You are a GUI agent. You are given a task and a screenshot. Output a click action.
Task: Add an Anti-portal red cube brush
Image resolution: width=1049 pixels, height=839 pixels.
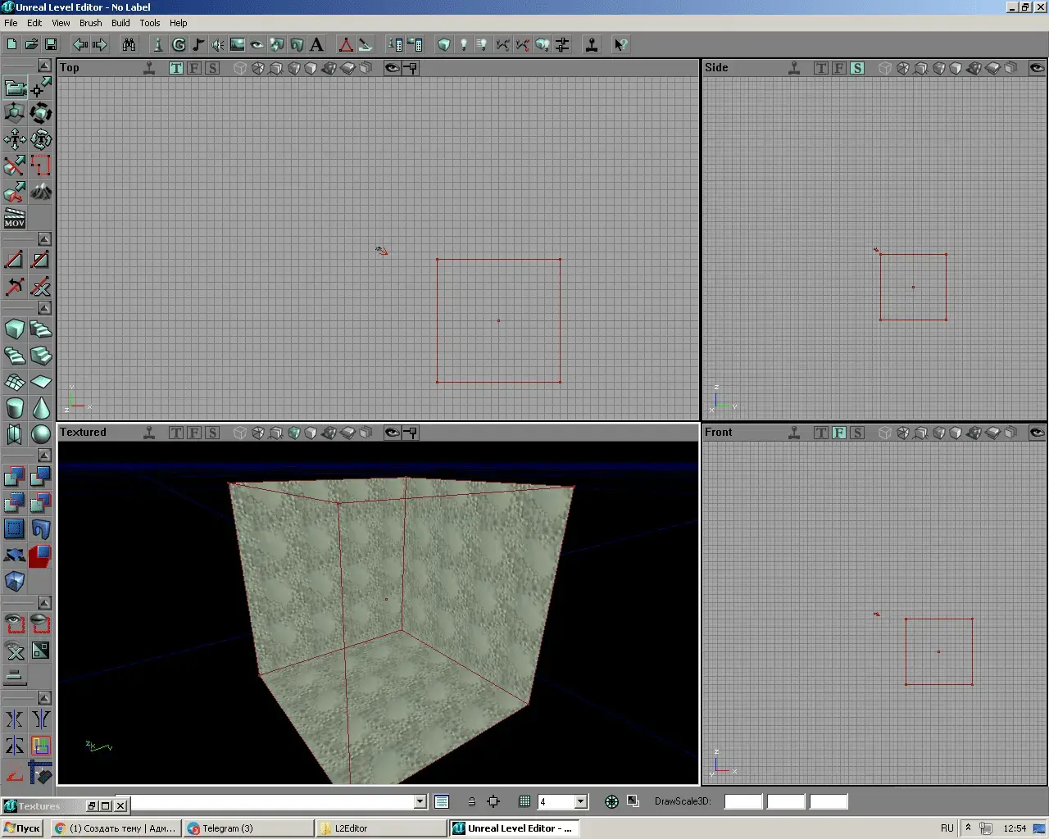coord(41,555)
